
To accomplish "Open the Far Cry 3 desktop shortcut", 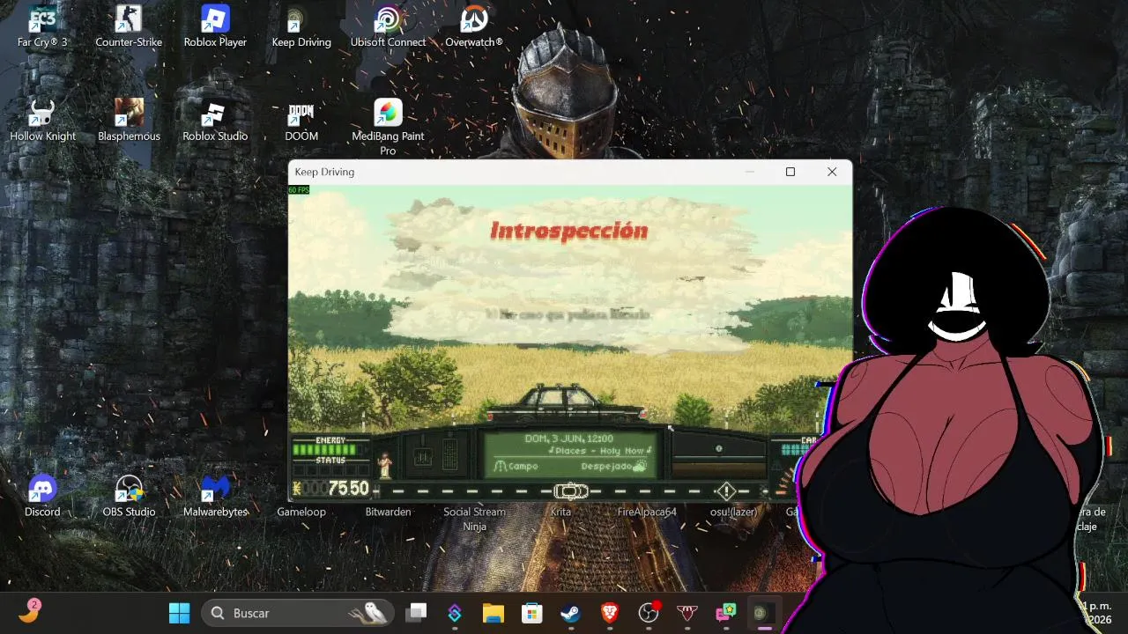I will click(42, 26).
